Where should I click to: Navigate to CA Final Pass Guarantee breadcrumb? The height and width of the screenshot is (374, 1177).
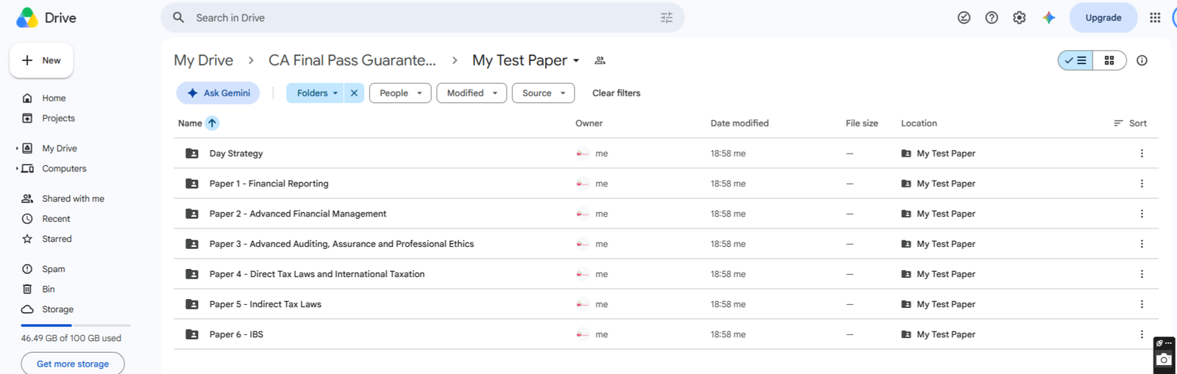(x=352, y=60)
